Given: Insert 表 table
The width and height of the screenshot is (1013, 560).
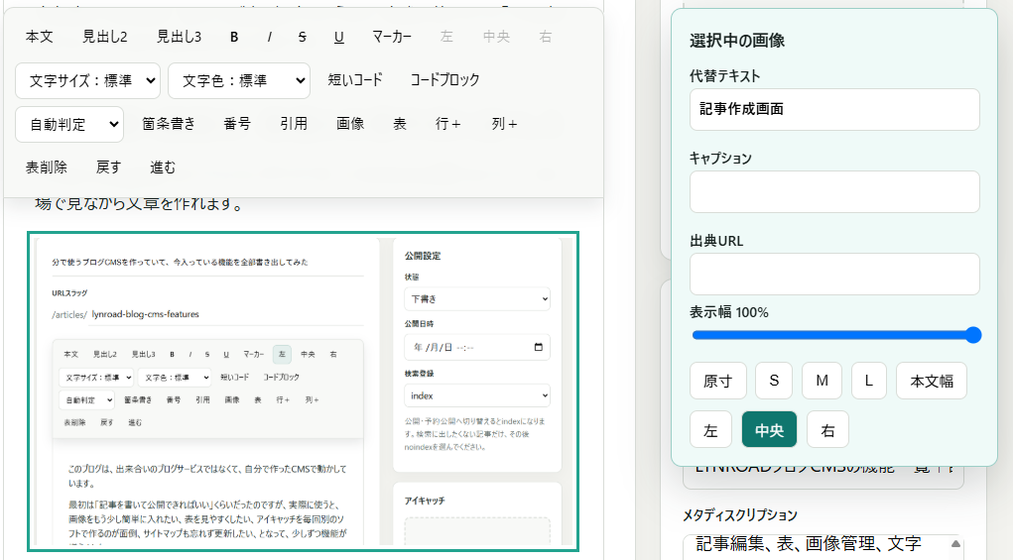Looking at the screenshot, I should click(400, 124).
